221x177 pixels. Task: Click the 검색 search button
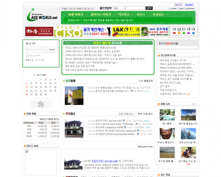[x=149, y=8]
